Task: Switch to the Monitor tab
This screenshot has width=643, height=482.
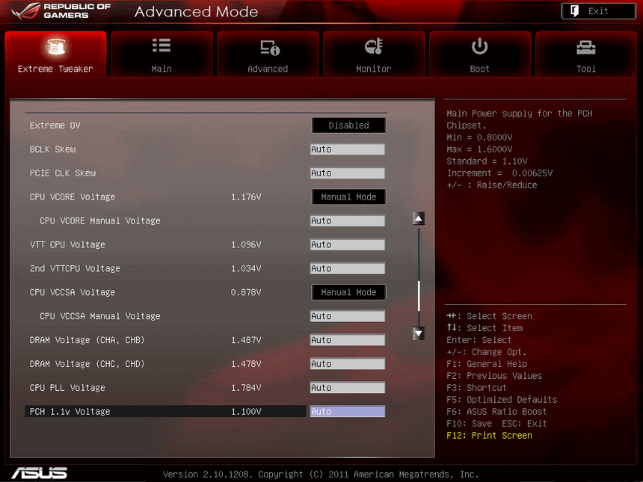Action: 374,53
